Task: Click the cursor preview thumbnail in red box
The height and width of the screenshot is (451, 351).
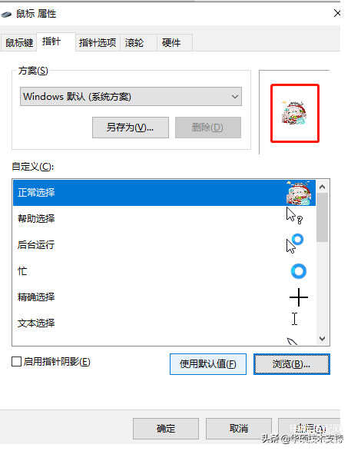Action: pos(295,113)
